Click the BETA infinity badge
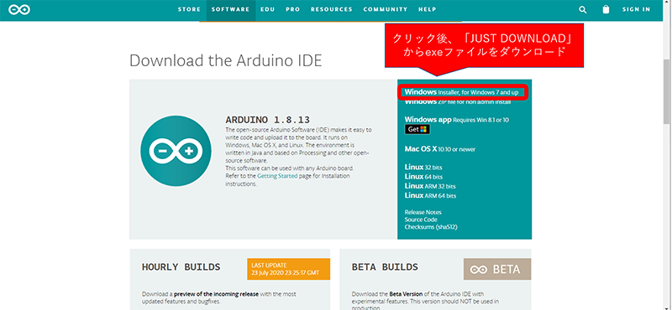This screenshot has height=310, width=672. pyautogui.click(x=497, y=269)
